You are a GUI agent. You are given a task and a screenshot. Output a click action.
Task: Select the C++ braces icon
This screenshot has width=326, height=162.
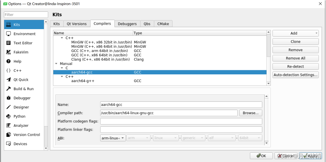tap(8, 70)
